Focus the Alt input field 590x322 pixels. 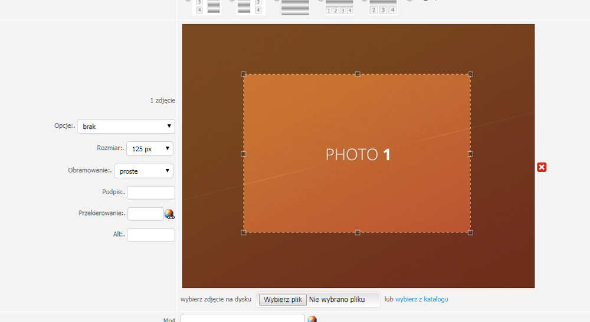point(151,235)
